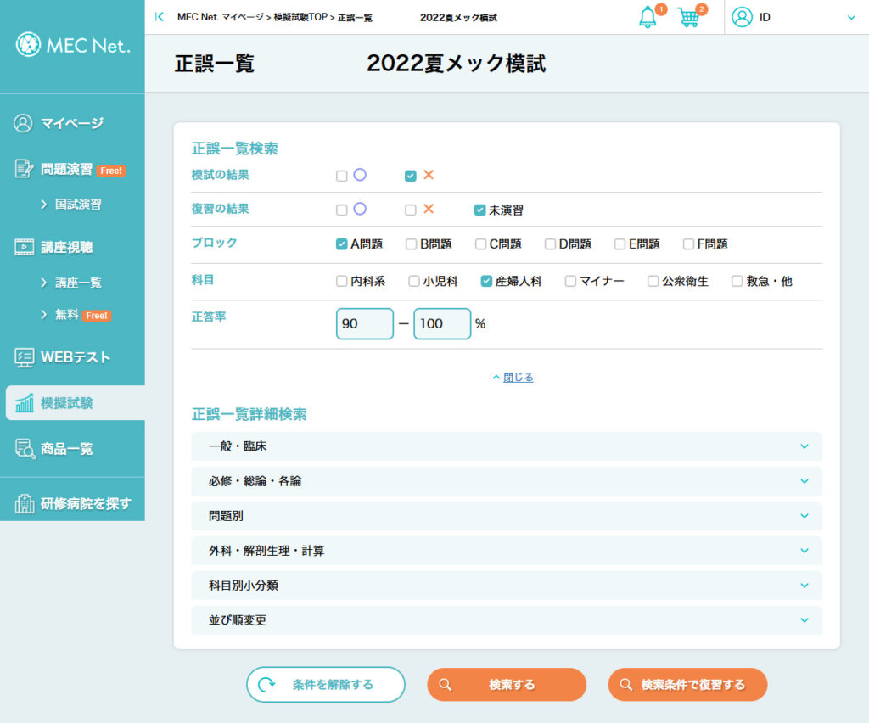Uncheck the 産婦人科 subject checkbox
Image resolution: width=869 pixels, height=723 pixels.
coord(486,282)
